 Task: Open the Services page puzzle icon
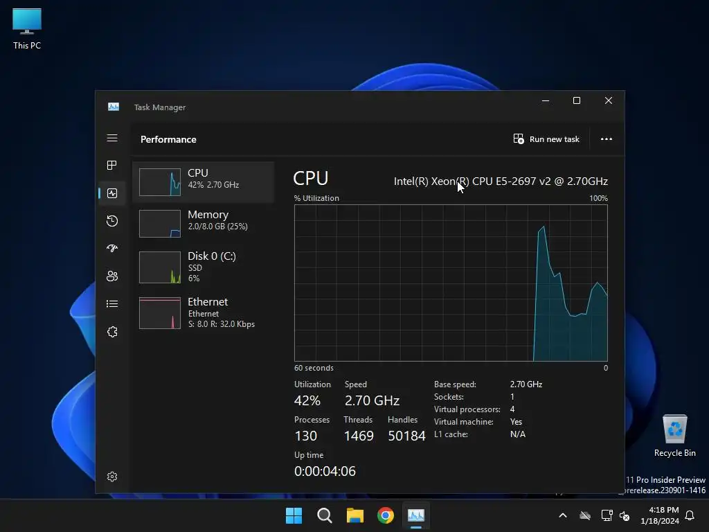click(x=112, y=332)
